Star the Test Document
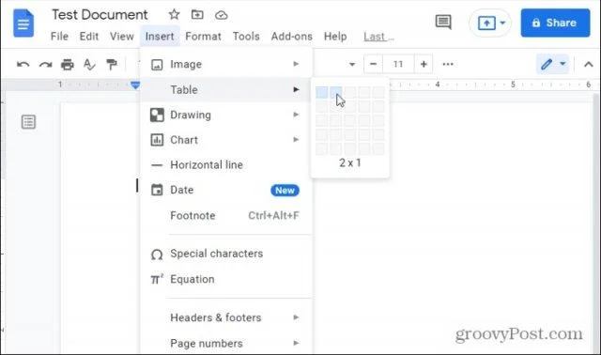Screen dimensions: 601x355 [174, 15]
